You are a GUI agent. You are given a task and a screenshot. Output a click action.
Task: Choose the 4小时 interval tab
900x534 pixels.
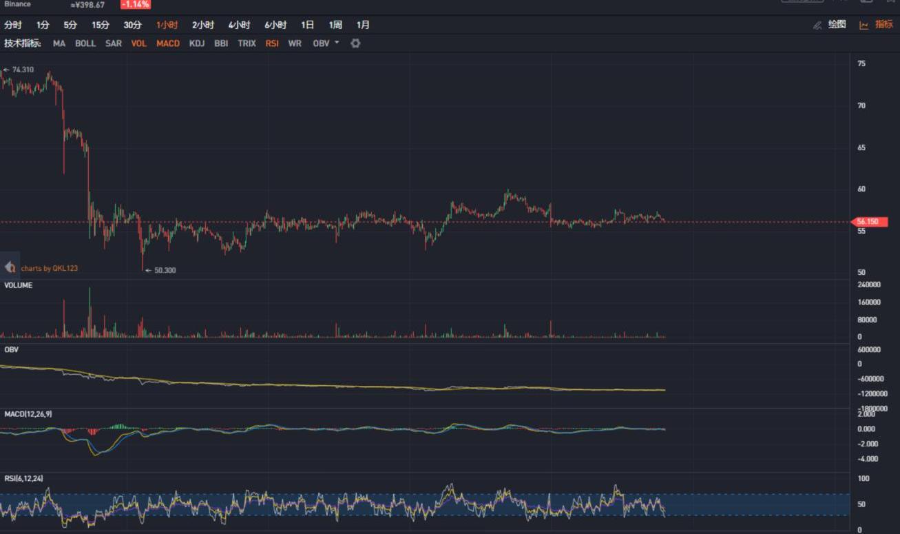239,25
